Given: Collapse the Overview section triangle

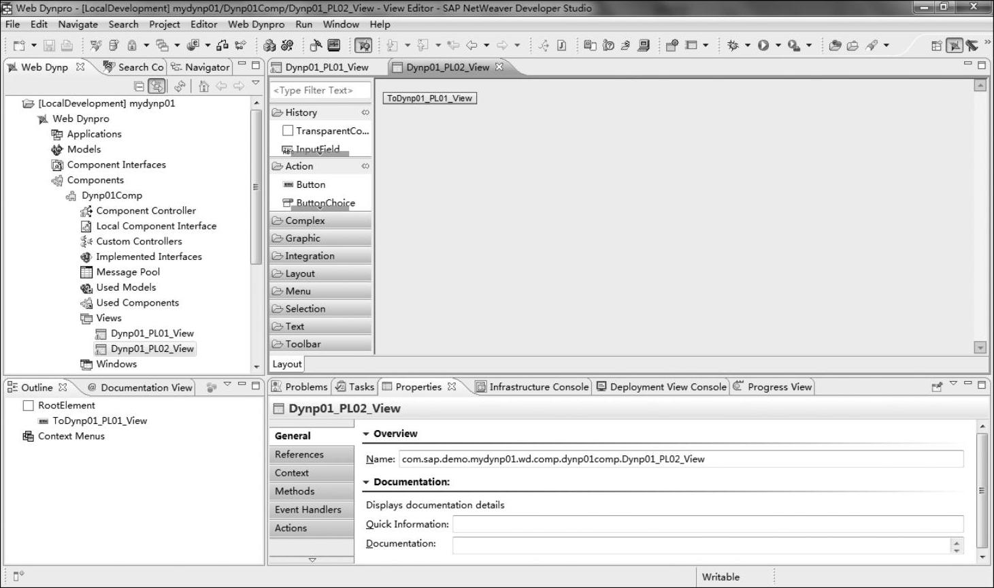Looking at the screenshot, I should (366, 434).
